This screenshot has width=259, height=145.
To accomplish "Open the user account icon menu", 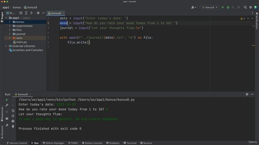I will click(193, 7).
